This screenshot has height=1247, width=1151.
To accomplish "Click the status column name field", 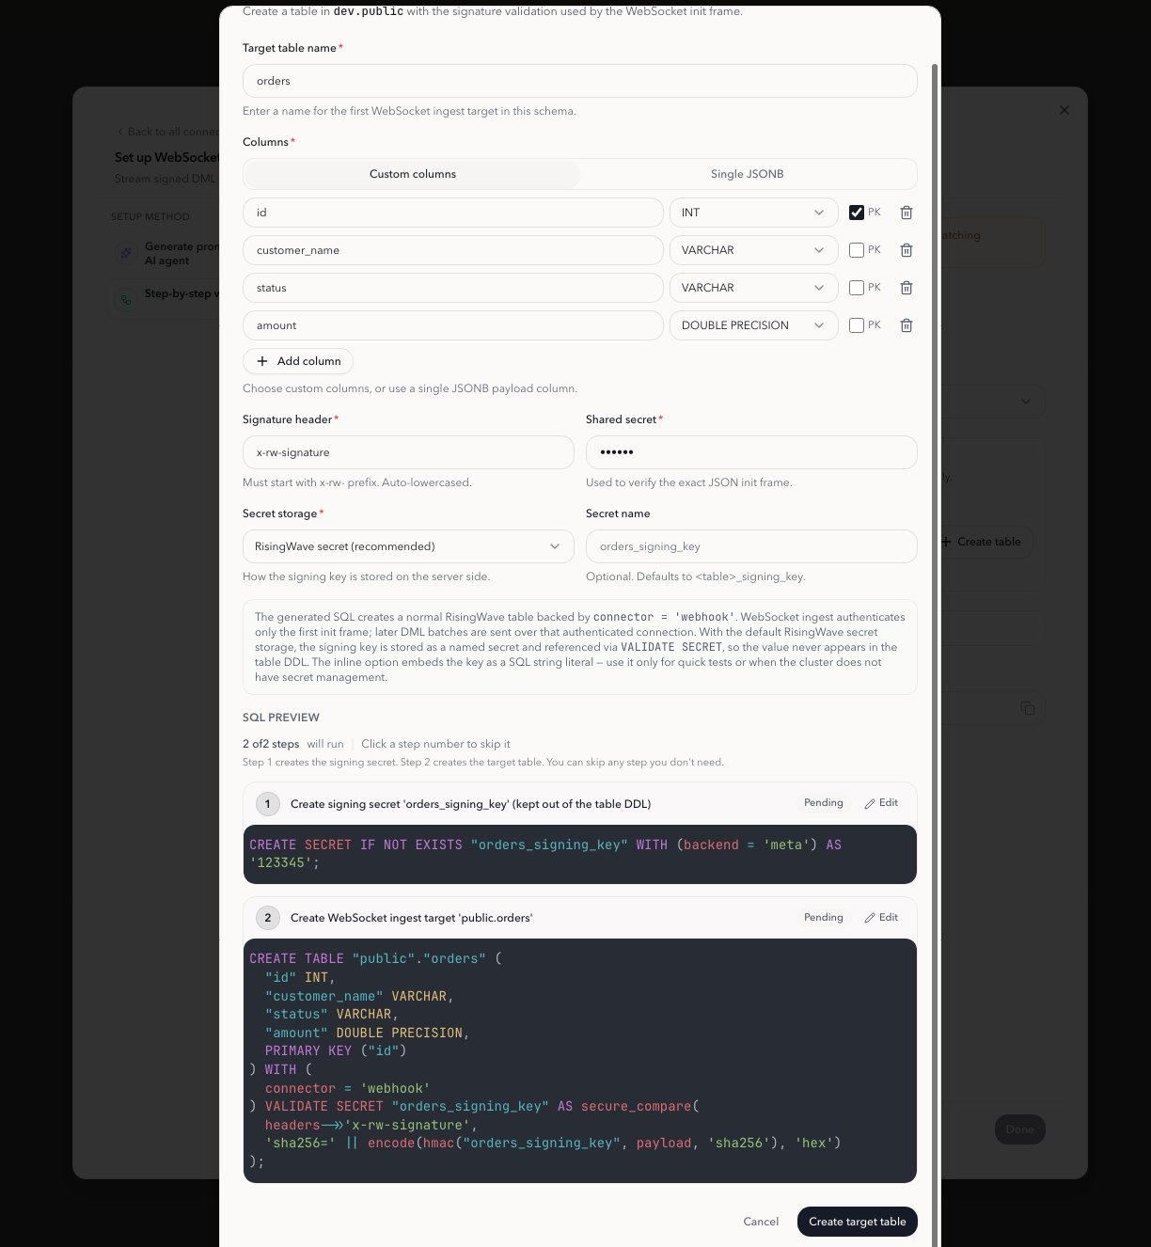I will point(452,288).
